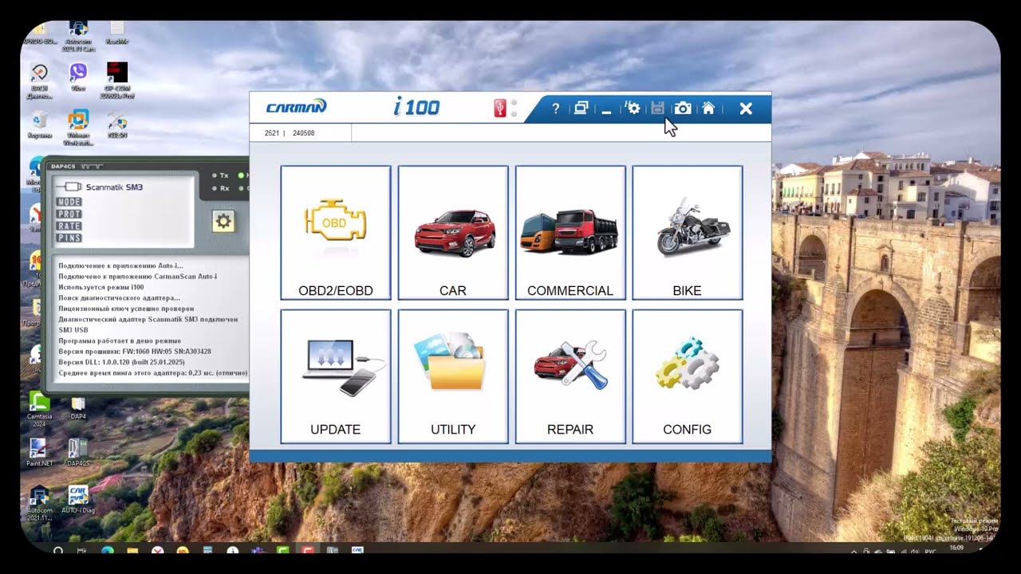Open the CONFIG gears tile
1021x574 pixels.
click(688, 376)
